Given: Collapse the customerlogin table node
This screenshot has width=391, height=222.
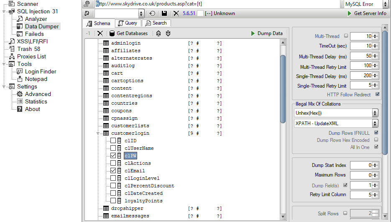Looking at the screenshot, I should 98,134.
